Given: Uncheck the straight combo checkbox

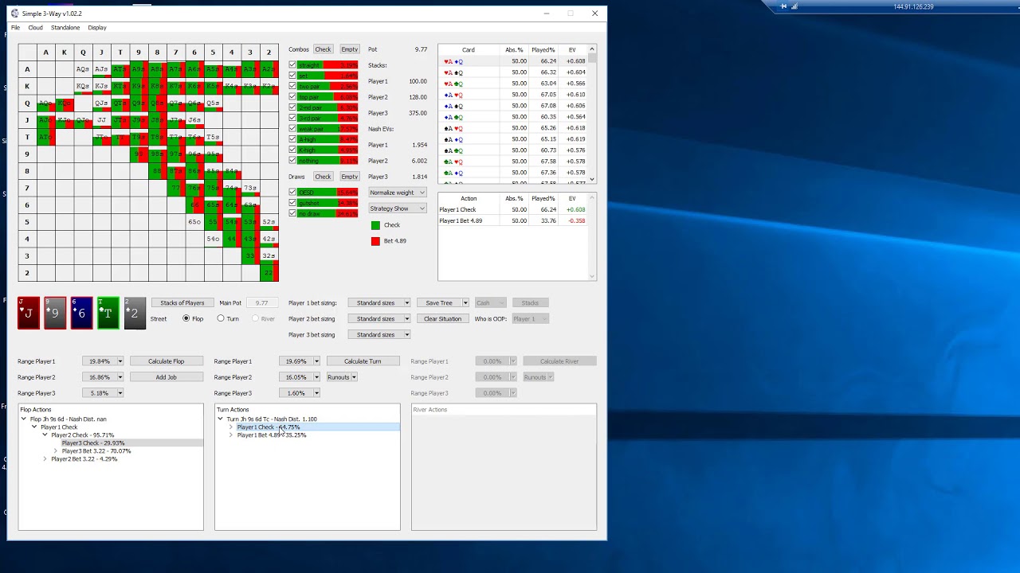Looking at the screenshot, I should 292,65.
